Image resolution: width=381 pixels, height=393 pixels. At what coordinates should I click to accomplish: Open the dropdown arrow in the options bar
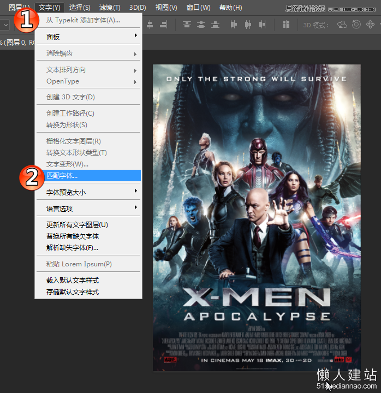[5, 25]
